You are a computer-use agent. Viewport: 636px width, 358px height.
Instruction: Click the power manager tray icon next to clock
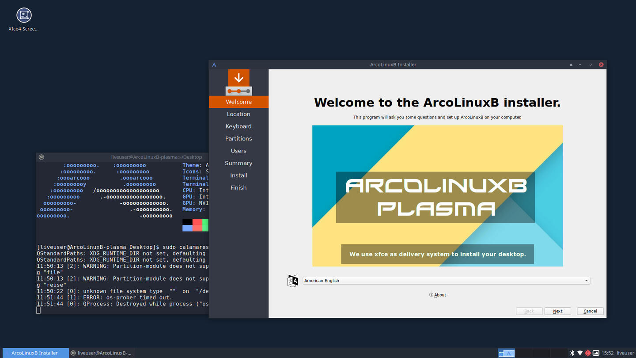596,353
